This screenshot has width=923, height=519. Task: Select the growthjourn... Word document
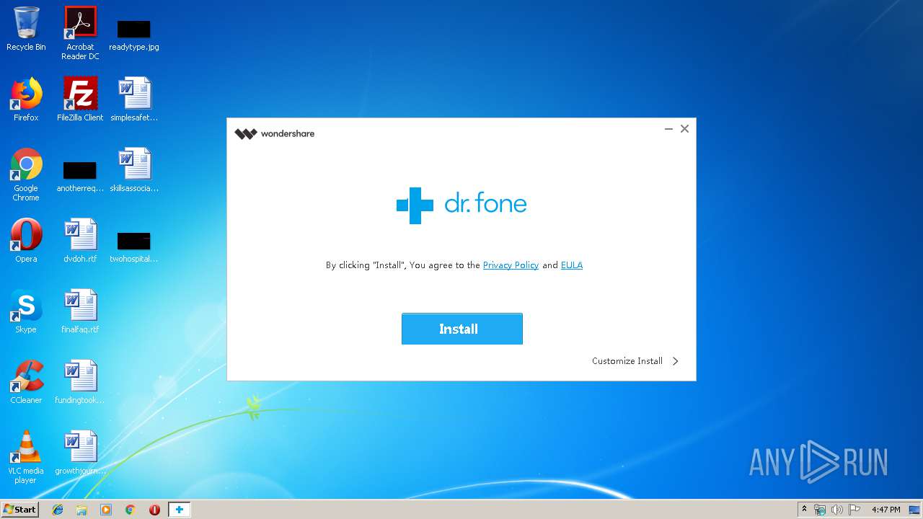tap(80, 453)
